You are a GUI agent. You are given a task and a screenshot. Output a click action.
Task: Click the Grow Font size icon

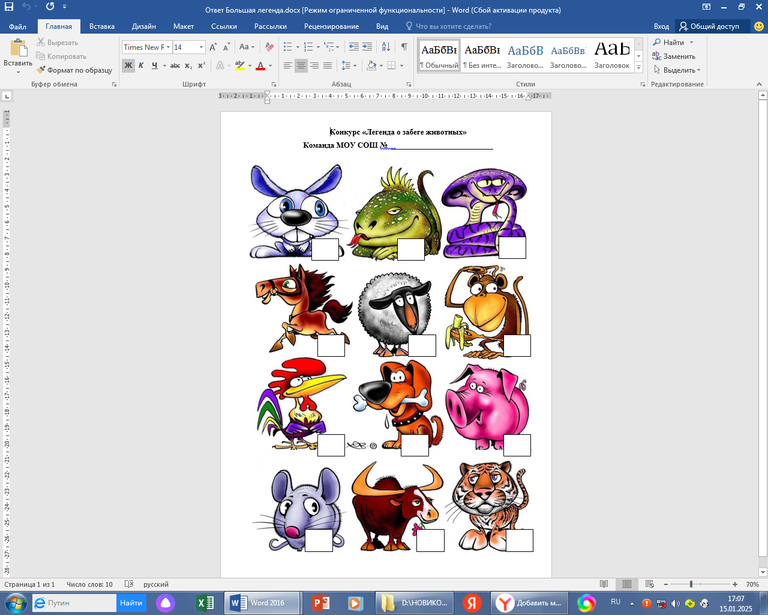coord(213,47)
